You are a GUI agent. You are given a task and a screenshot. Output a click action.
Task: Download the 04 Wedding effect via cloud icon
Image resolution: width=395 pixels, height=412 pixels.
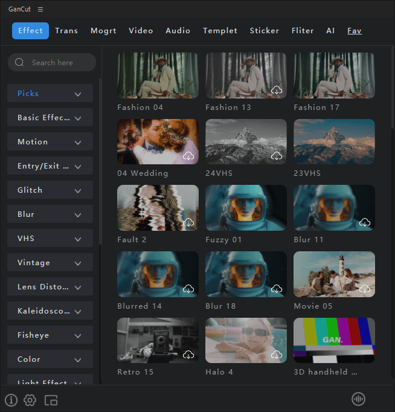(188, 156)
